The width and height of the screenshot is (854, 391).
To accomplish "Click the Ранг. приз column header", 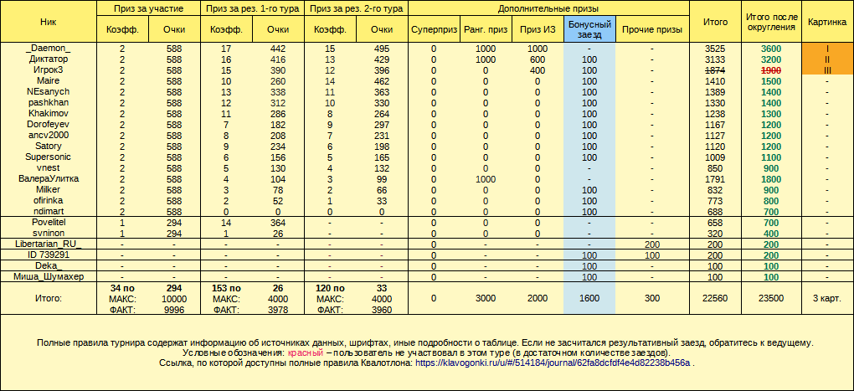I will point(486,29).
